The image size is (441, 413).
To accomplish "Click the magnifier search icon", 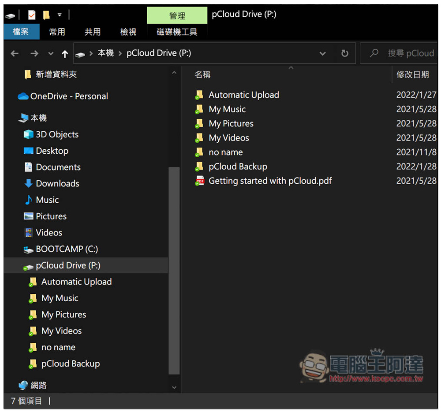I will coord(374,53).
